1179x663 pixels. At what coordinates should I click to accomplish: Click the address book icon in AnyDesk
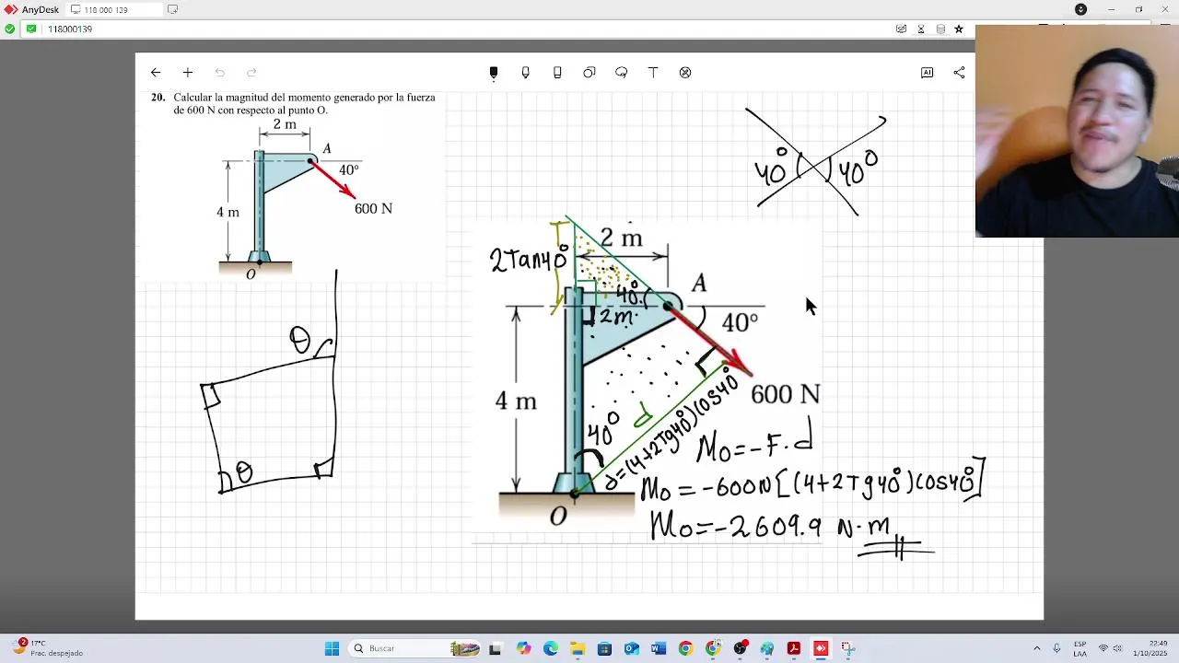click(x=940, y=29)
